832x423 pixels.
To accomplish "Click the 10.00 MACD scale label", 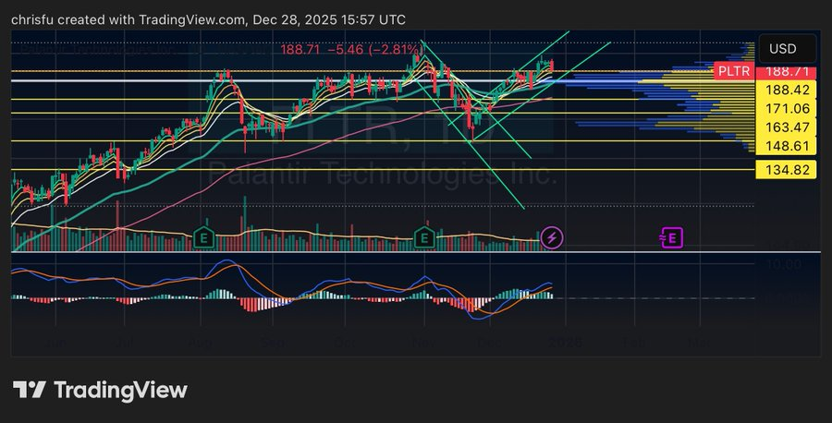I will pyautogui.click(x=784, y=264).
